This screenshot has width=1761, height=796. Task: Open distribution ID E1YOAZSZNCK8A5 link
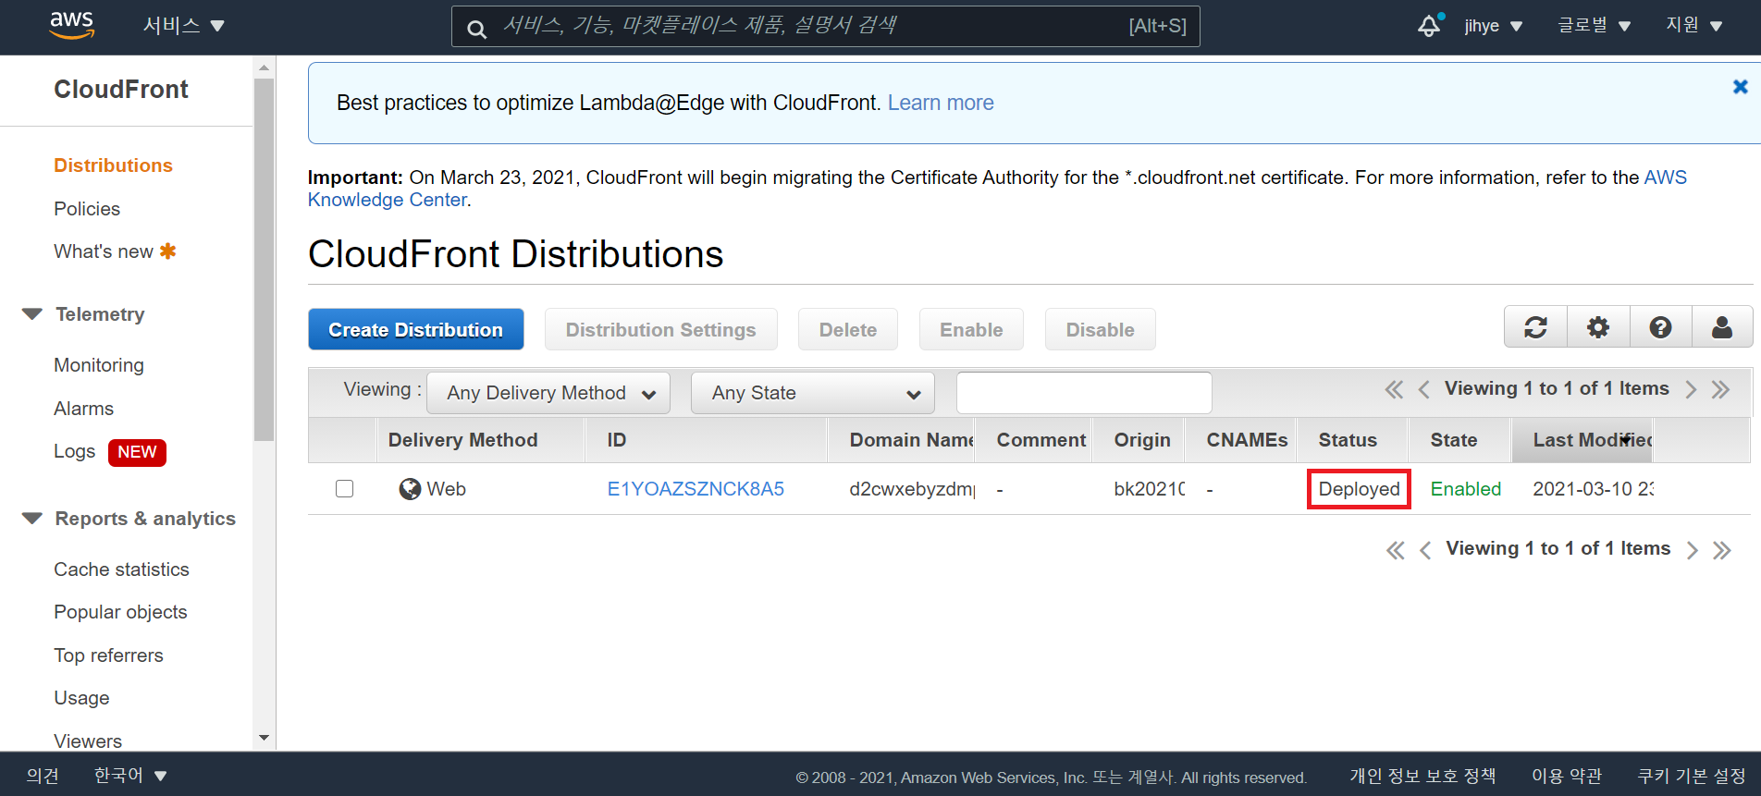[x=696, y=489]
